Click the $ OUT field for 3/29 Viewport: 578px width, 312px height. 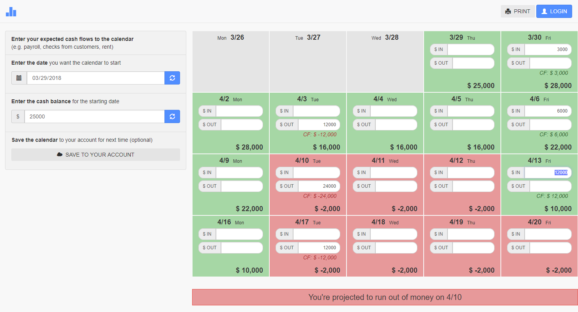click(x=473, y=63)
